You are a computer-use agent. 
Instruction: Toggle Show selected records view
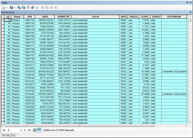39,130
